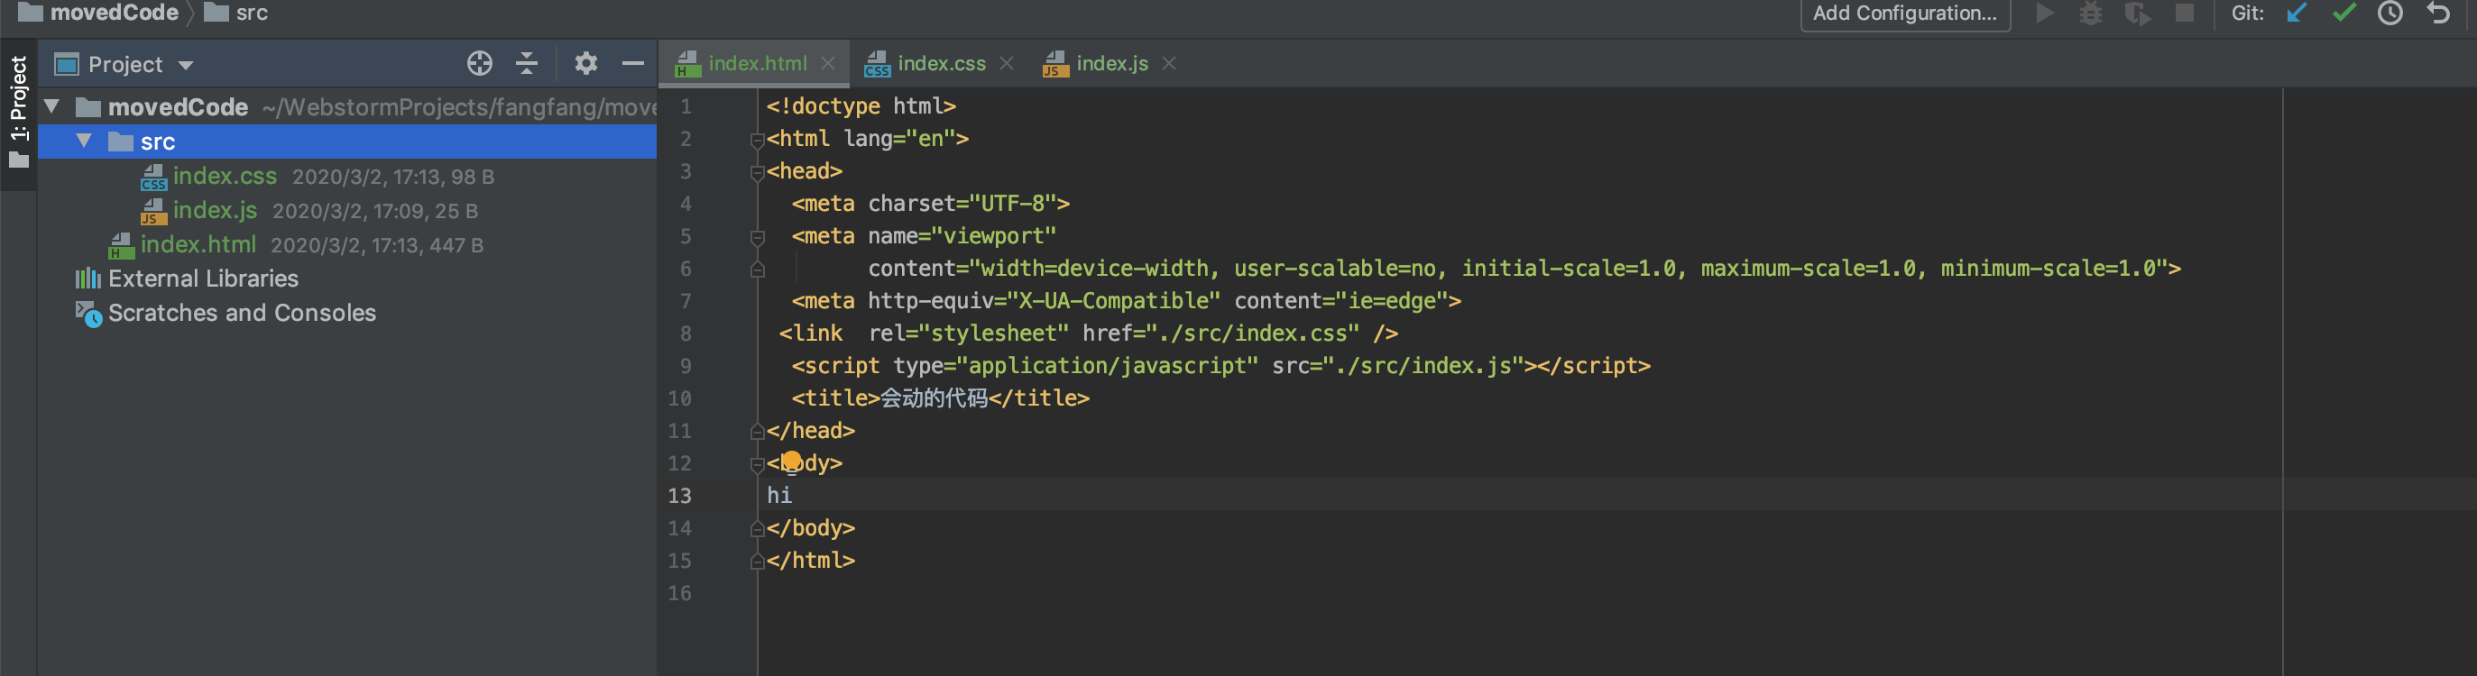Click index.js file icon in tree

pyautogui.click(x=154, y=210)
